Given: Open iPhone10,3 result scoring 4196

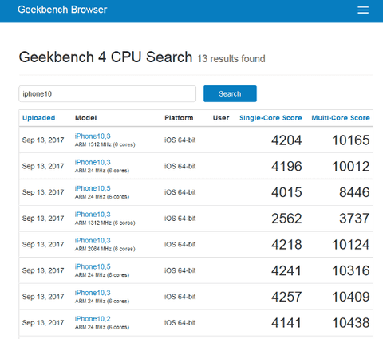Looking at the screenshot, I should coord(93,162).
